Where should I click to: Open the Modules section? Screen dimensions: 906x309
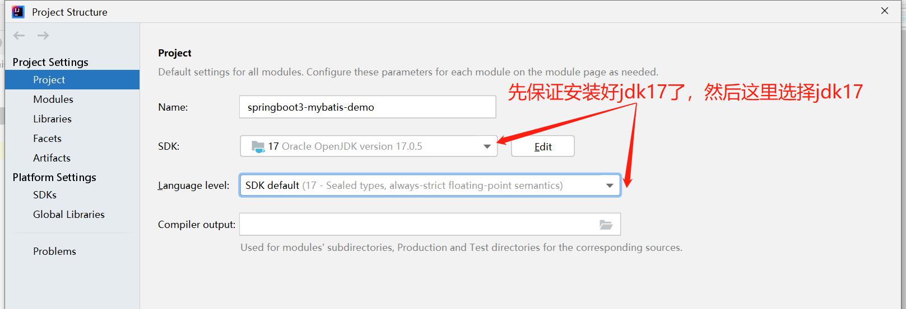point(53,99)
